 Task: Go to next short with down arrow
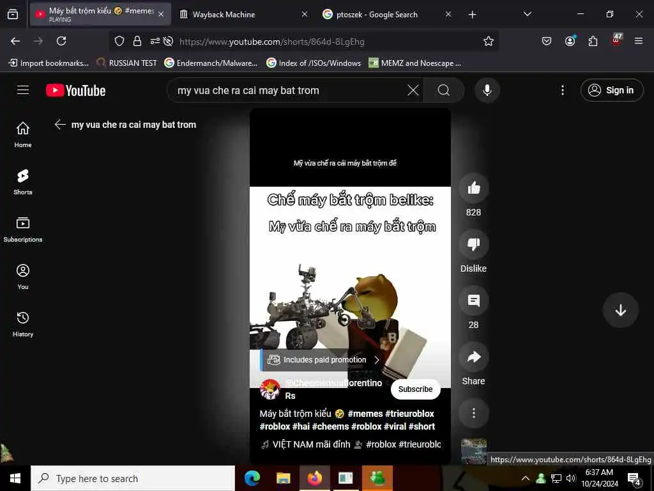tap(621, 310)
